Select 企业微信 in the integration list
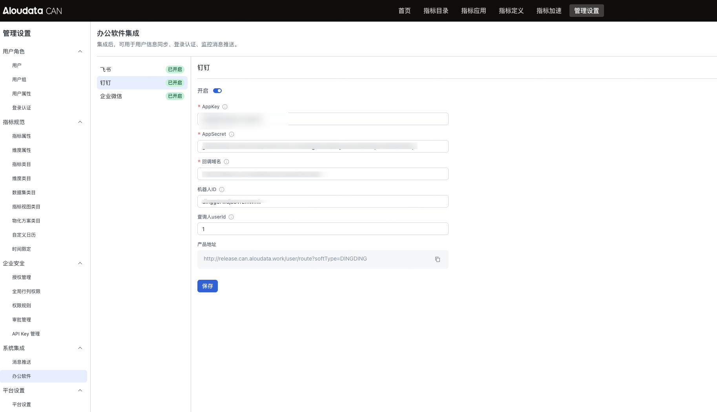Image resolution: width=717 pixels, height=412 pixels. click(142, 96)
